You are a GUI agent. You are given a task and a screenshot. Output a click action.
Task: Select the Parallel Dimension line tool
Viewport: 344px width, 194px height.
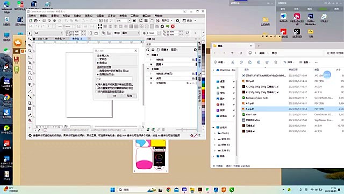(x=30, y=91)
